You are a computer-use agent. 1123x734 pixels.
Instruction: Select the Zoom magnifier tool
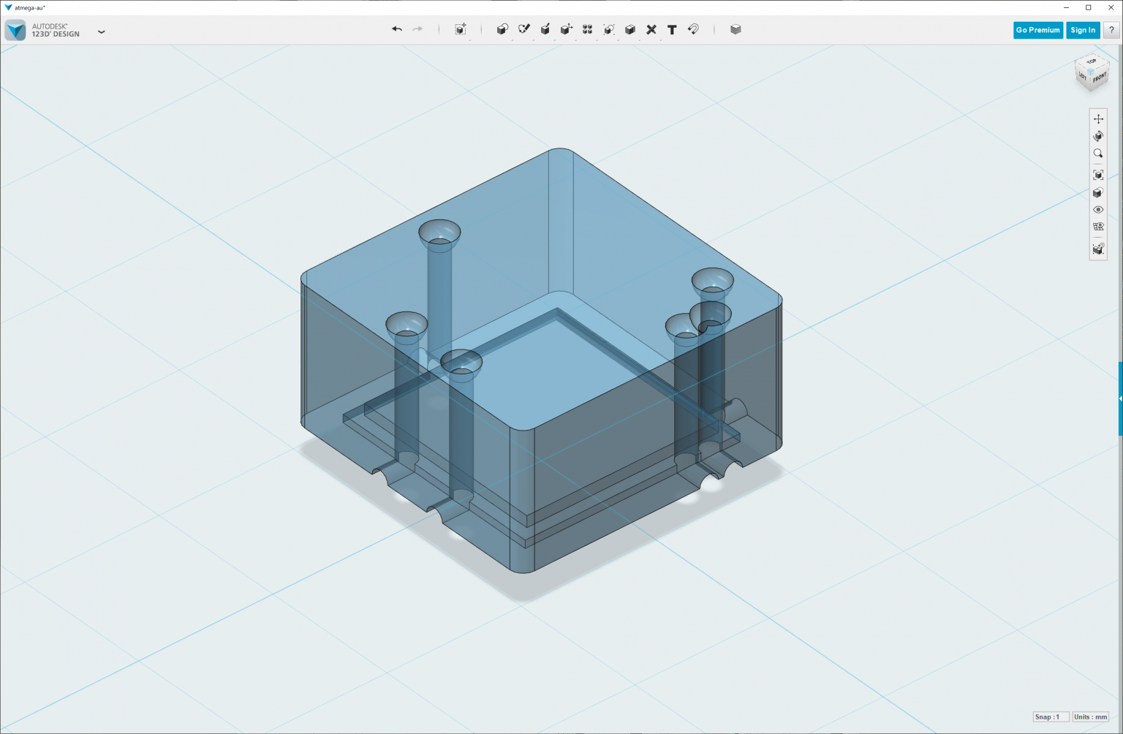pyautogui.click(x=1098, y=154)
